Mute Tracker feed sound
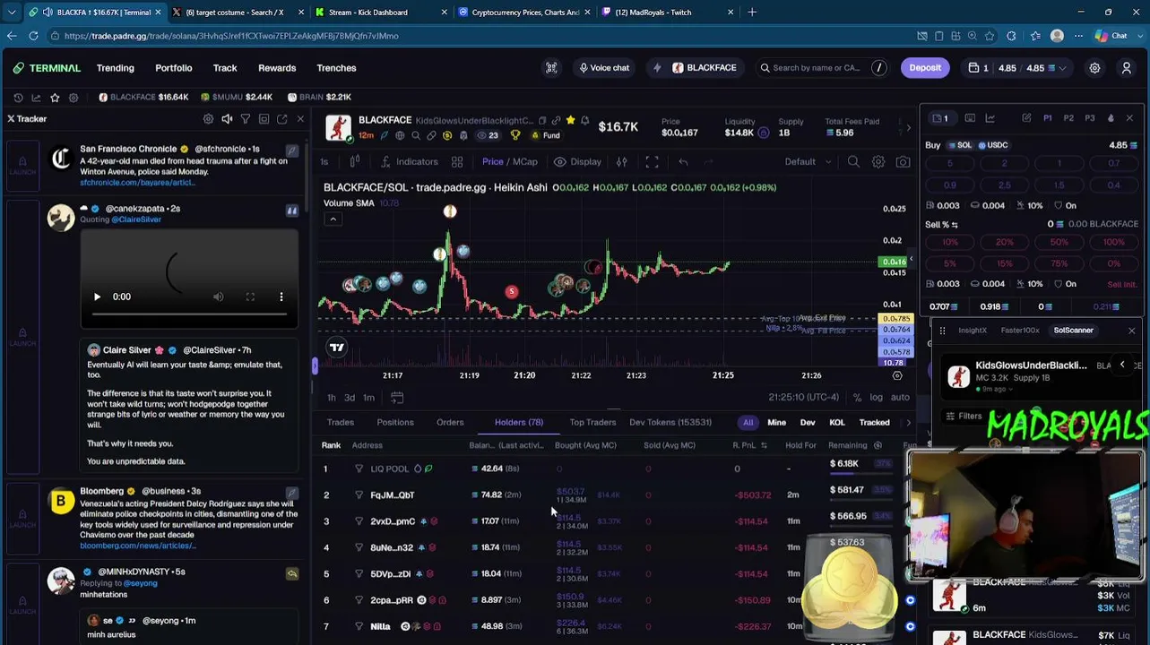The height and width of the screenshot is (645, 1150). pyautogui.click(x=227, y=119)
